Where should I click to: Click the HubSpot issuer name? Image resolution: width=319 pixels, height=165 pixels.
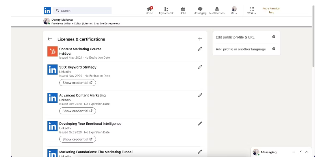65,54
